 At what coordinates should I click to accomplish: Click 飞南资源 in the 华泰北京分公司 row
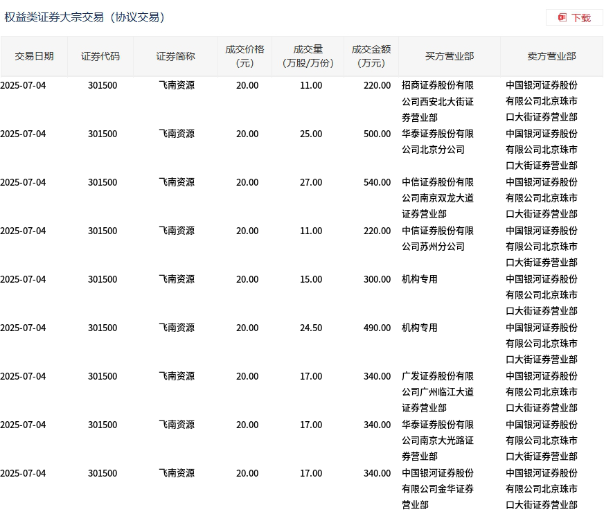point(177,134)
